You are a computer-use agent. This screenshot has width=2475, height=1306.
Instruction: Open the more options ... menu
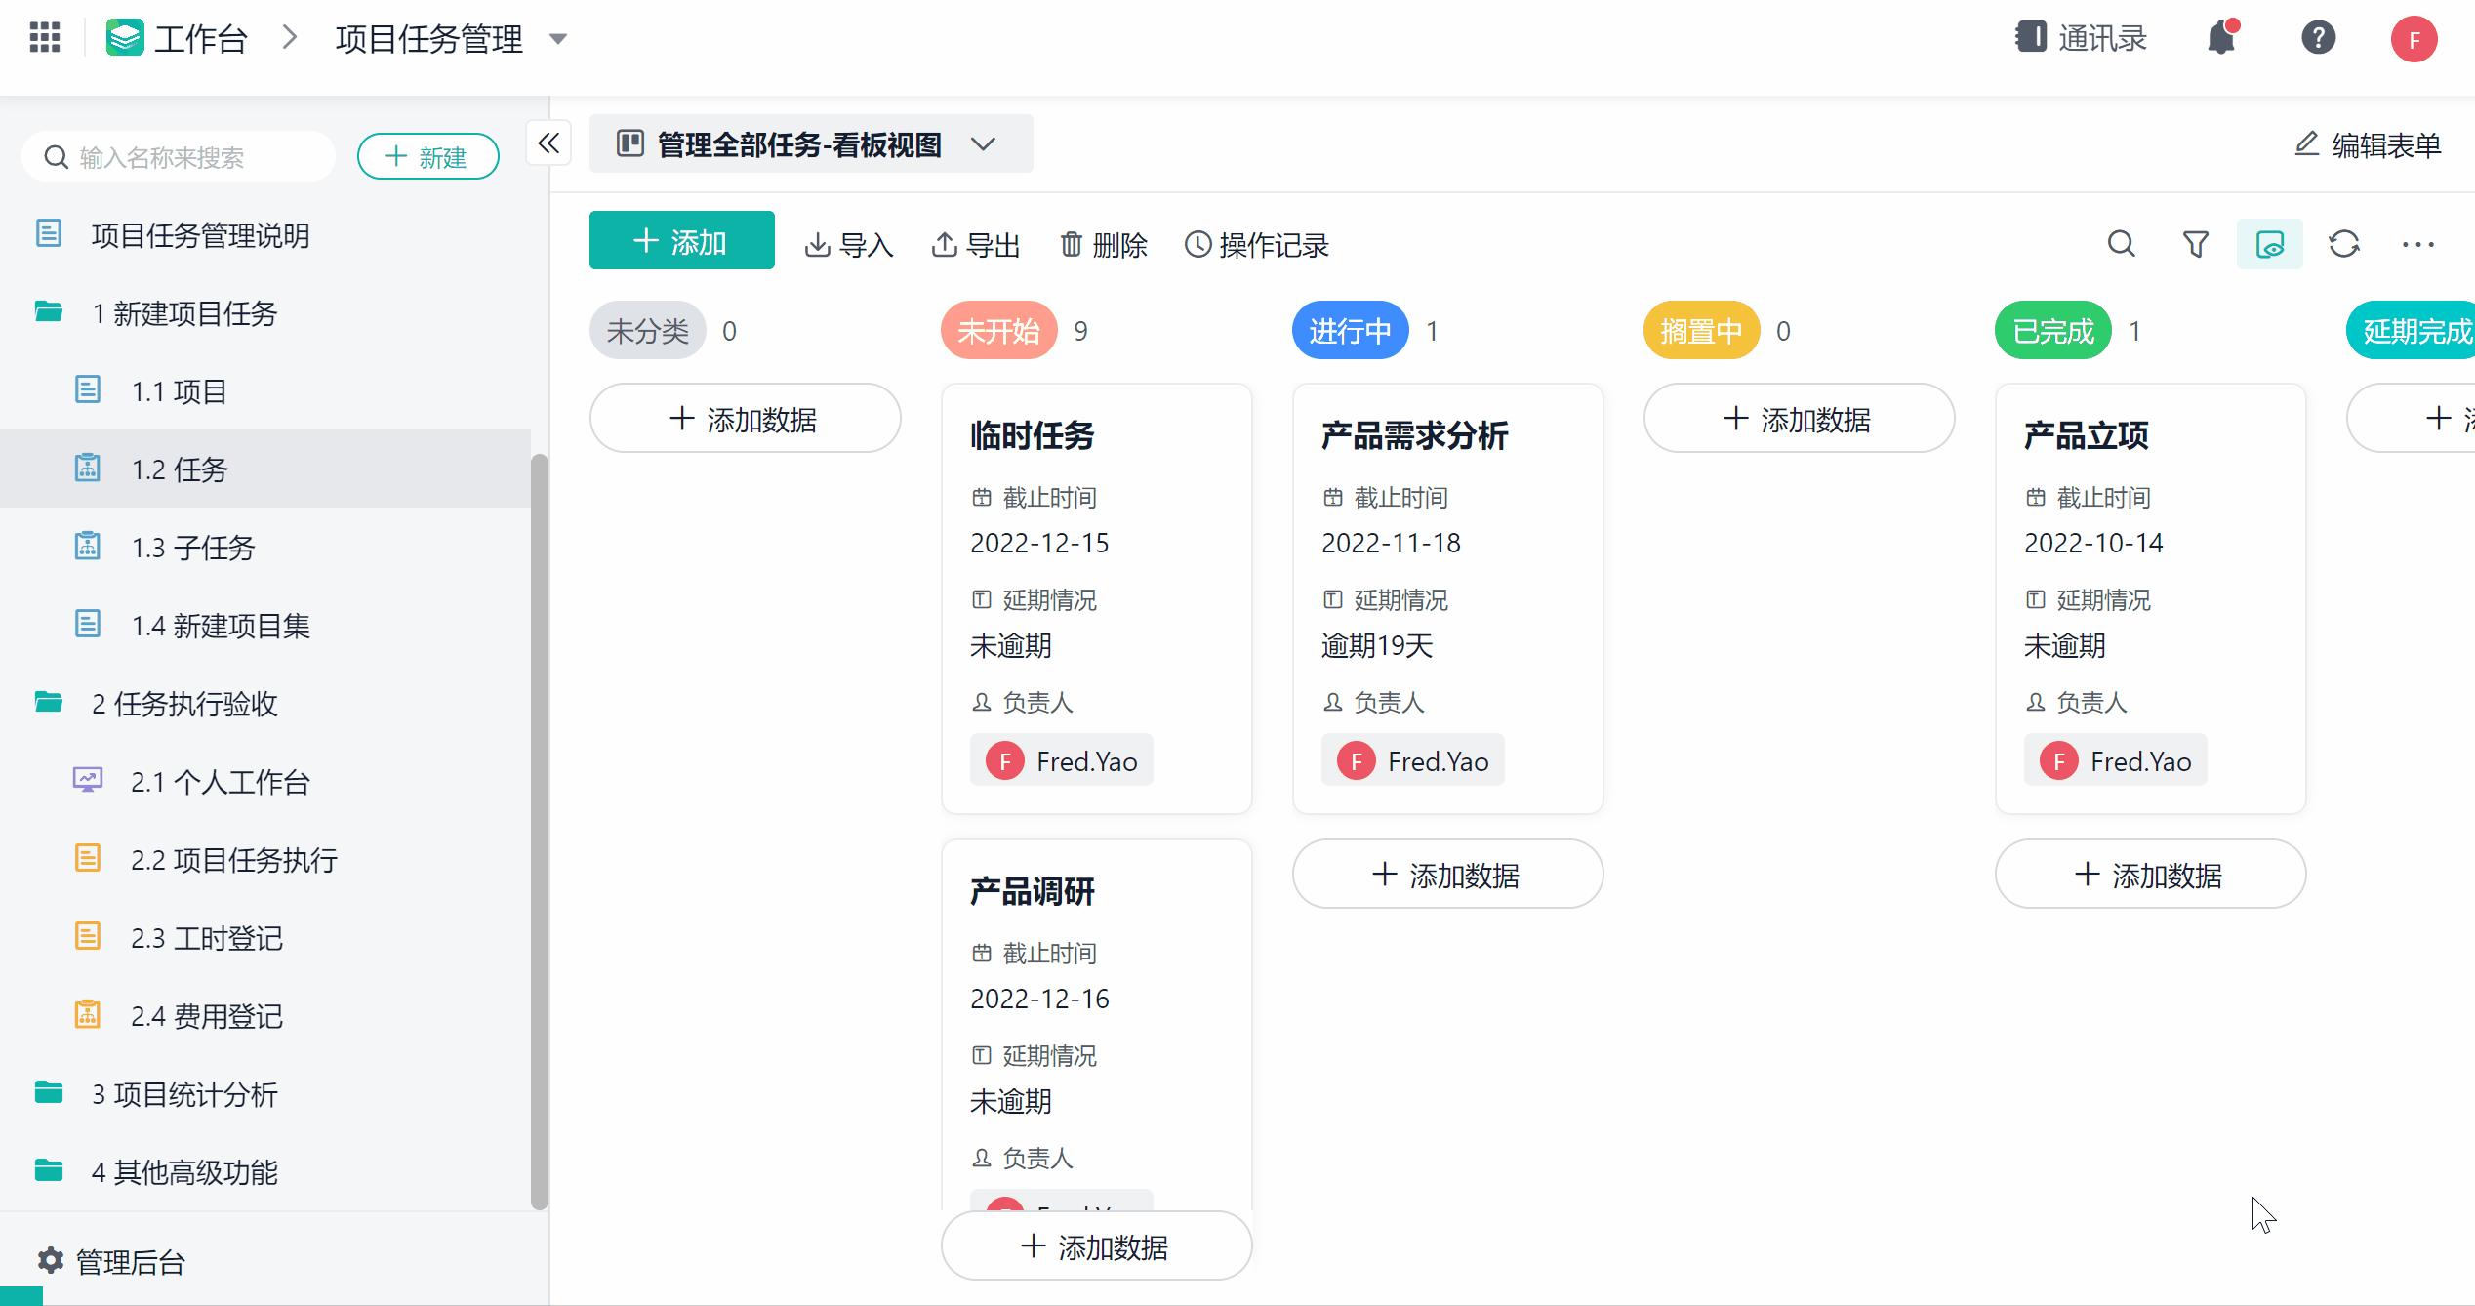pyautogui.click(x=2416, y=244)
